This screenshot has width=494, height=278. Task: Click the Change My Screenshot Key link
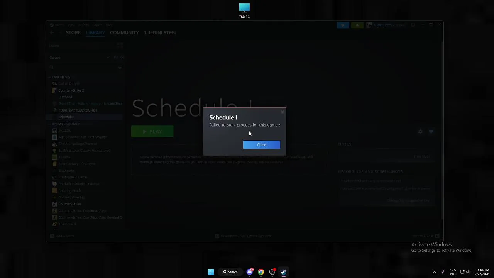pos(408,200)
